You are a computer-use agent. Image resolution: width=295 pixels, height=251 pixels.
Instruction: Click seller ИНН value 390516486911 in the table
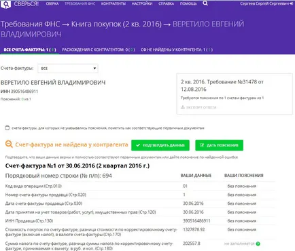[x=196, y=220]
